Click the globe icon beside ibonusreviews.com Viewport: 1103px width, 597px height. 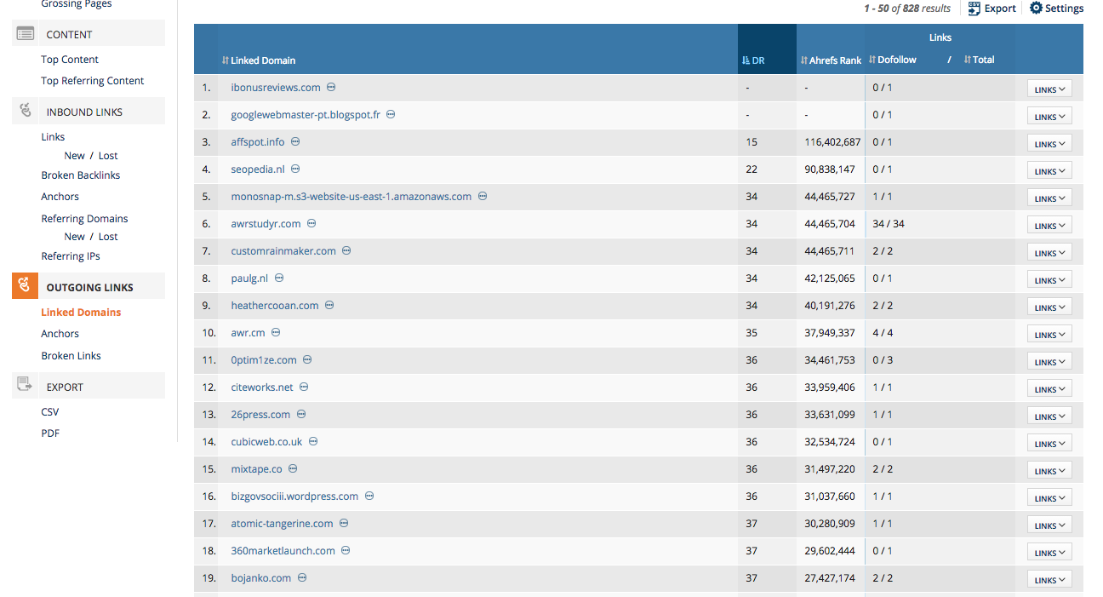[330, 87]
